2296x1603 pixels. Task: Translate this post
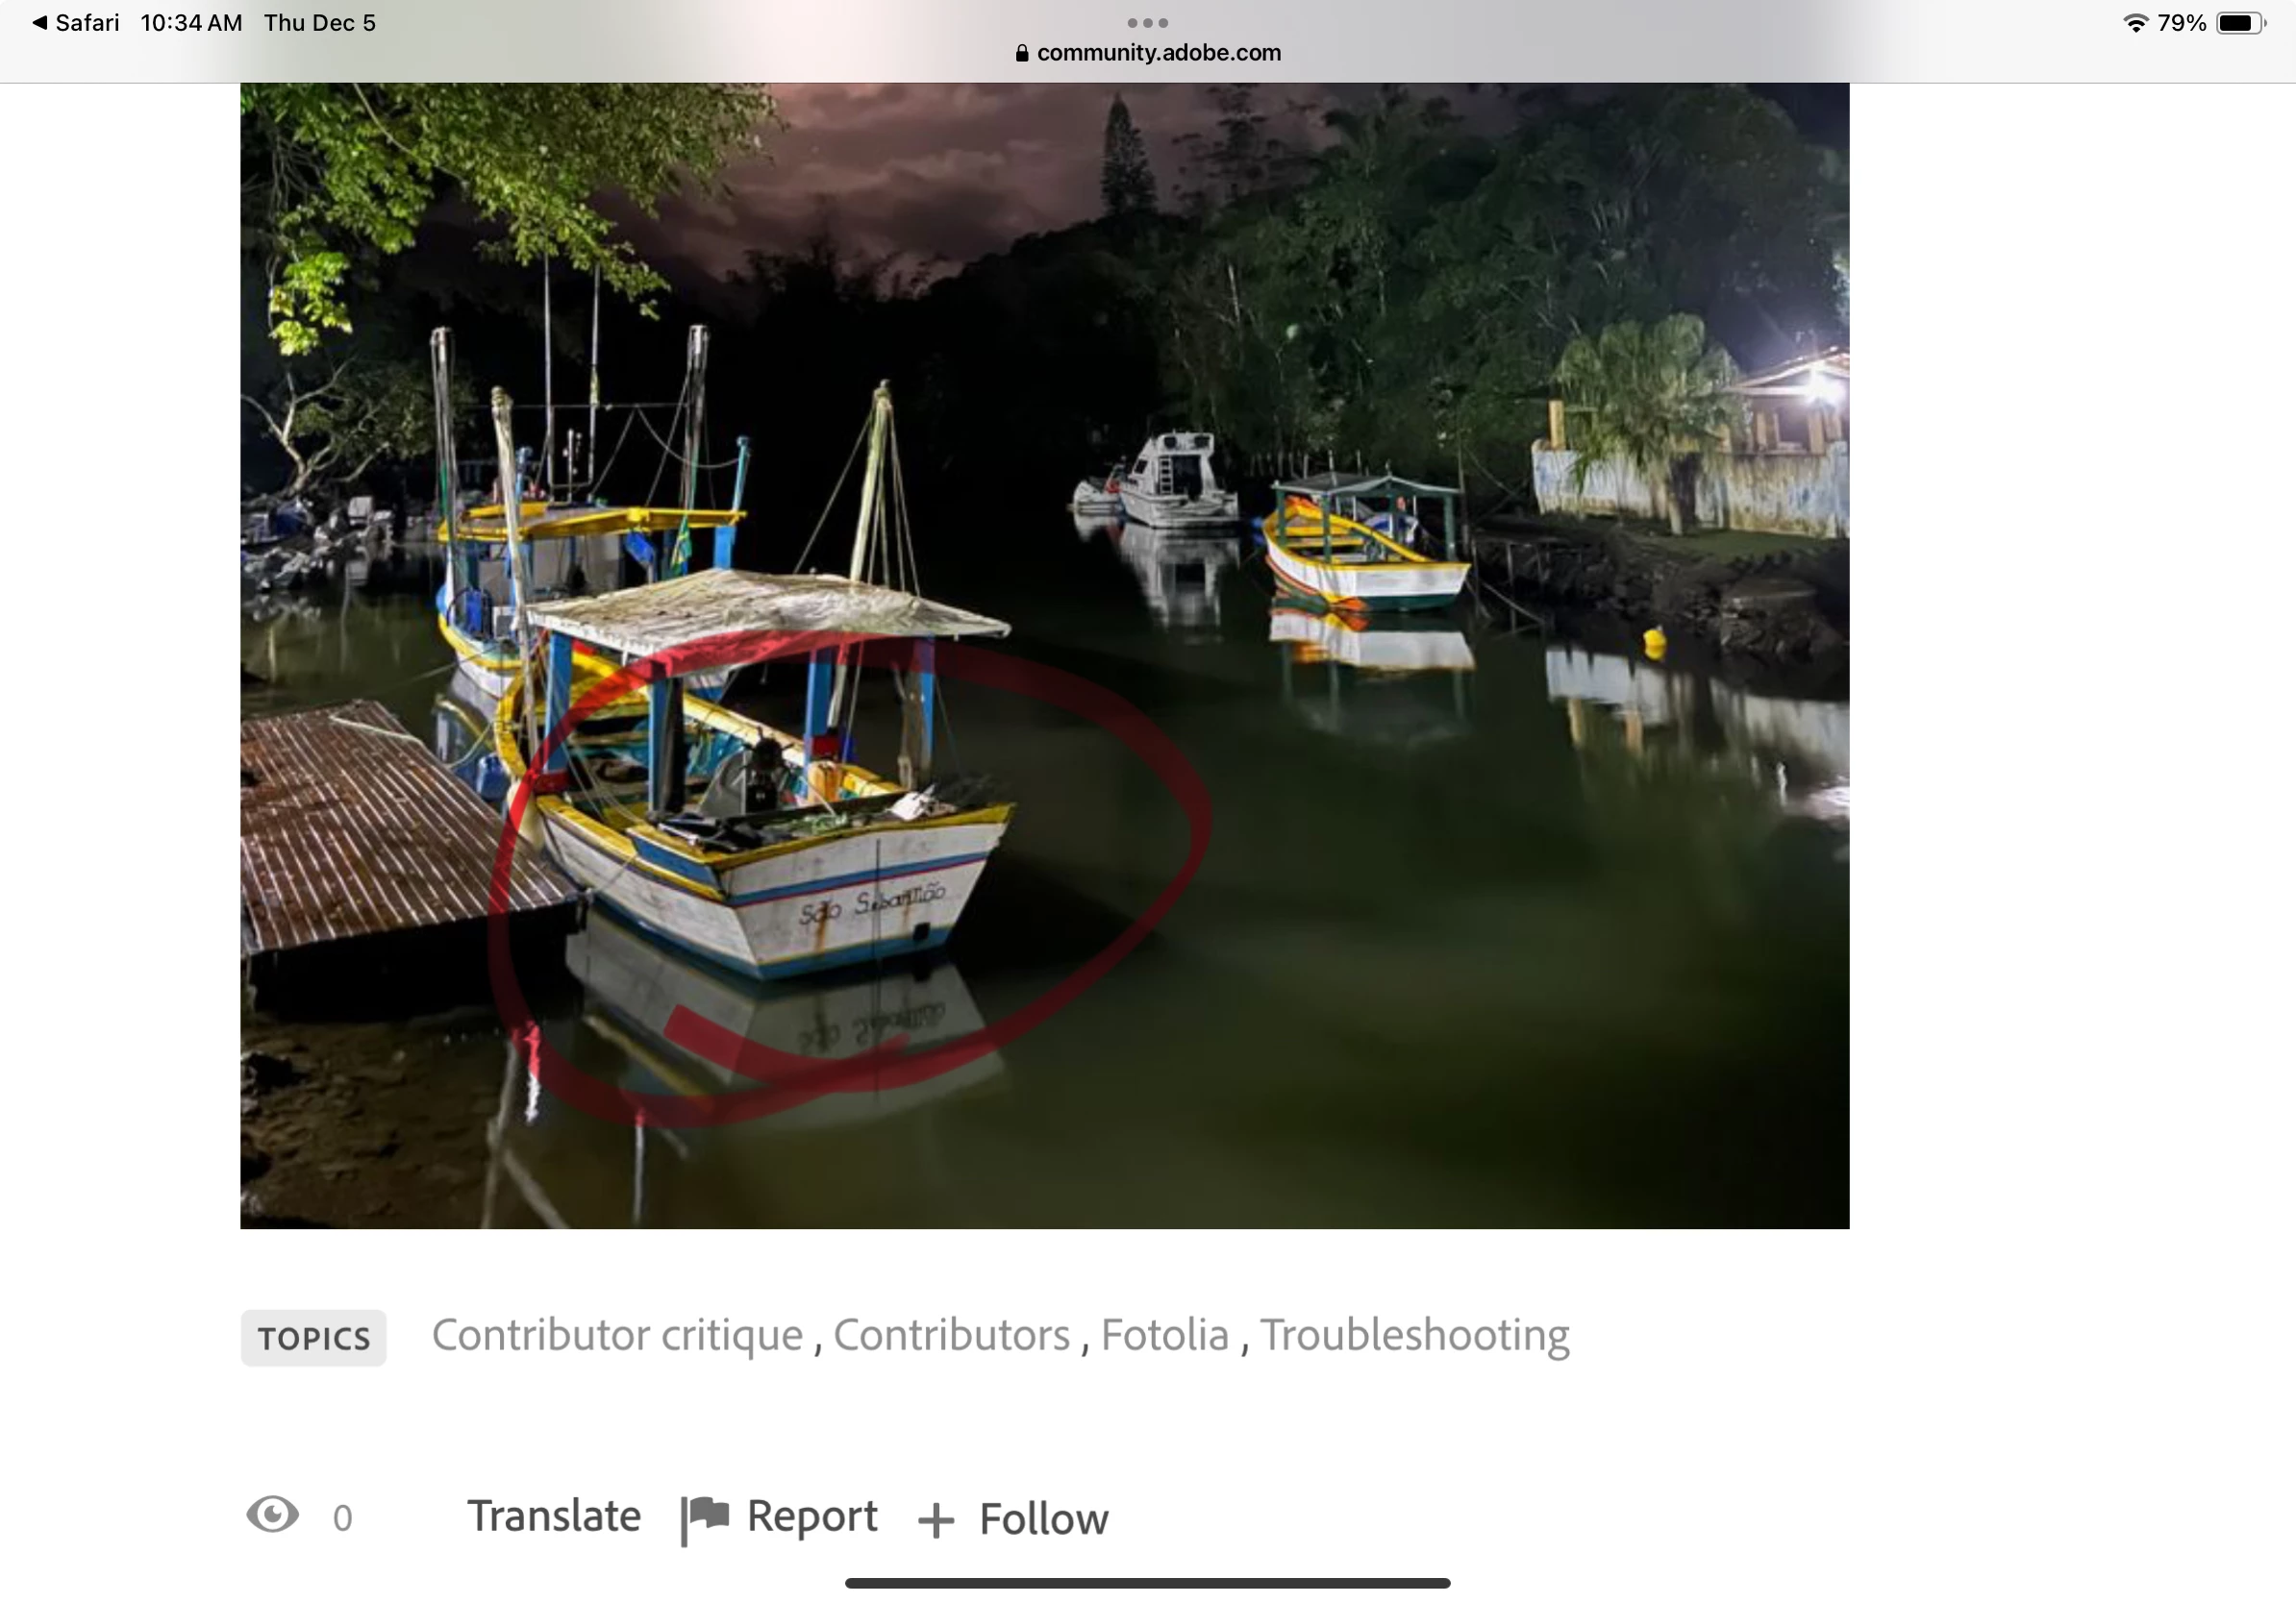click(554, 1517)
